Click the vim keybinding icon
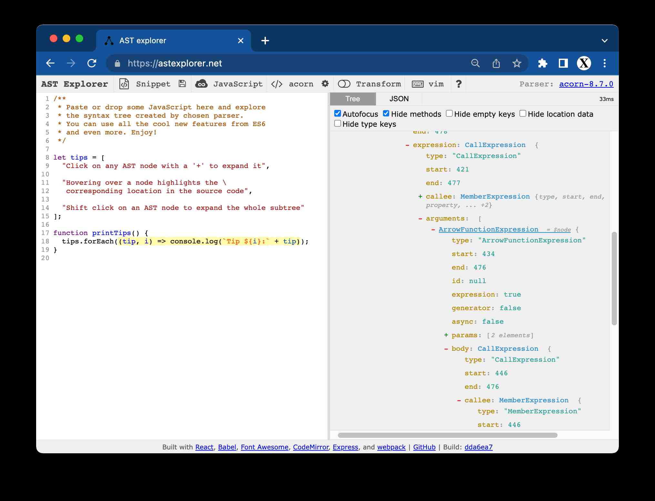Screen dimensions: 655x501 (x=419, y=84)
